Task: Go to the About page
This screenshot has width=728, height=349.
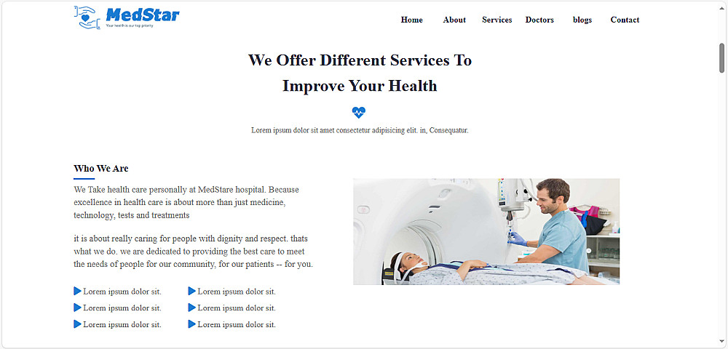Action: (x=454, y=20)
